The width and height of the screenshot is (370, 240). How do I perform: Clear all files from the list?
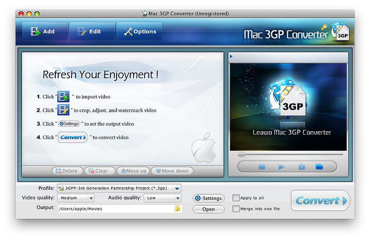pos(100,171)
